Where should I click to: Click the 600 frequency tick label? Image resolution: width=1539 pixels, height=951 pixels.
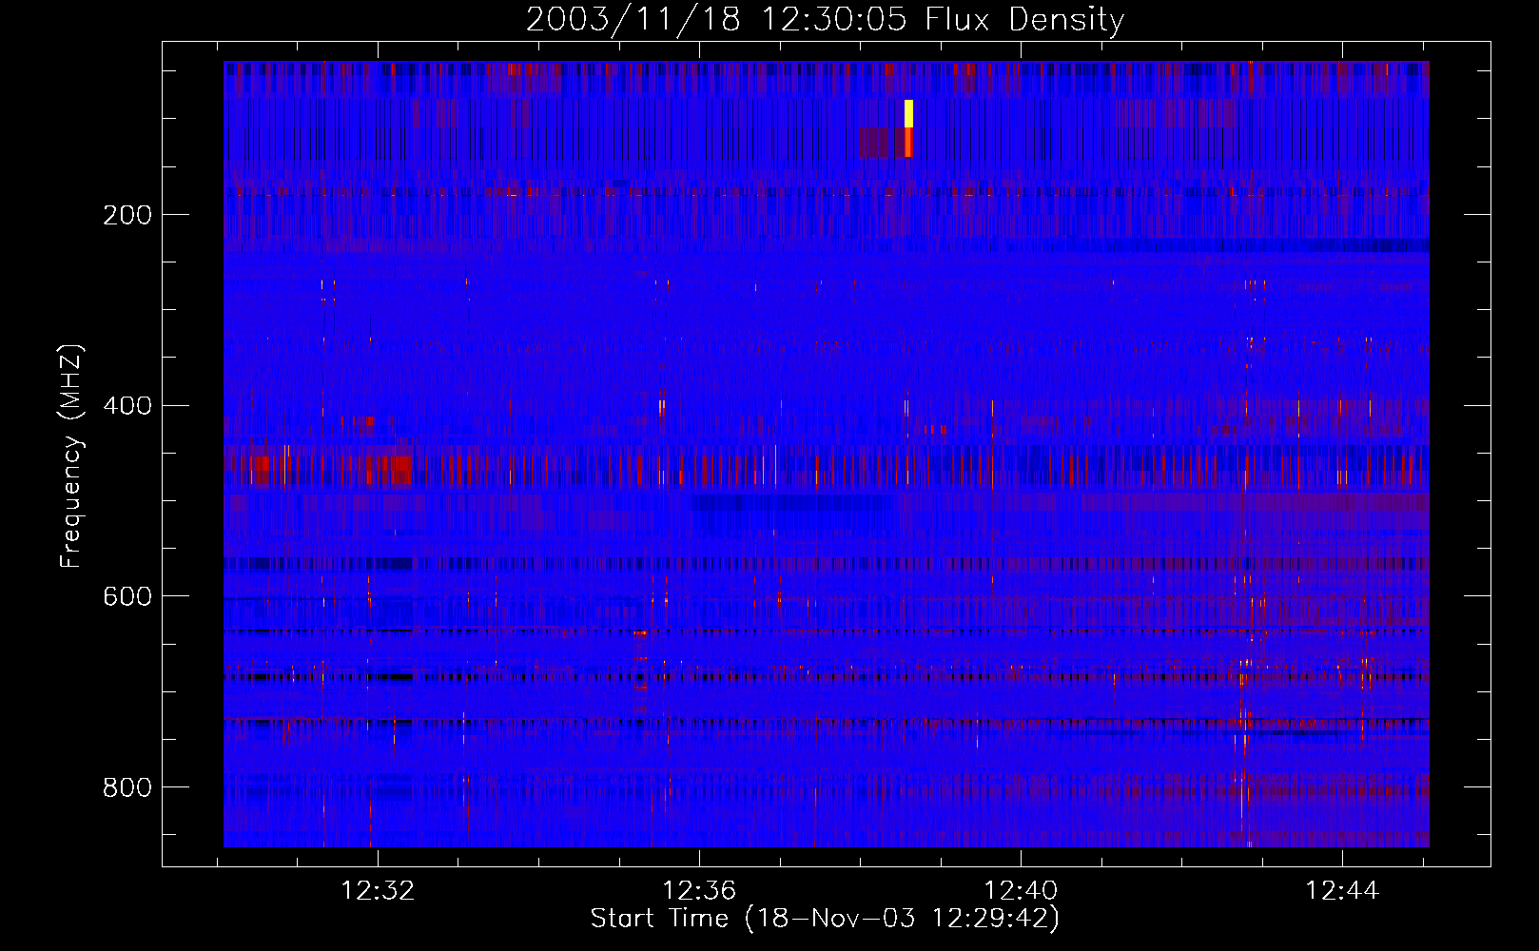click(127, 596)
